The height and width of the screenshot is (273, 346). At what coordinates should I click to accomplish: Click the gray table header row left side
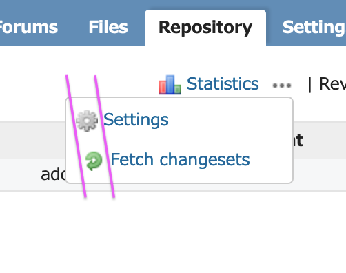click(x=32, y=141)
